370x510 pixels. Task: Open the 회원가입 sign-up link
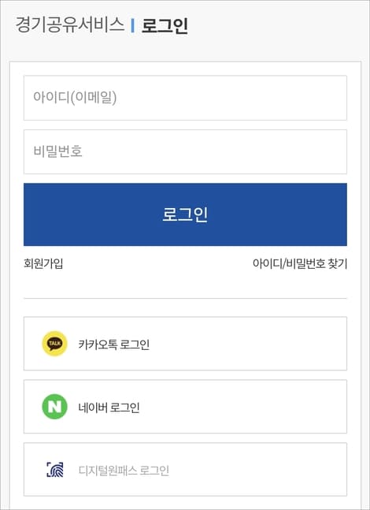click(x=43, y=263)
